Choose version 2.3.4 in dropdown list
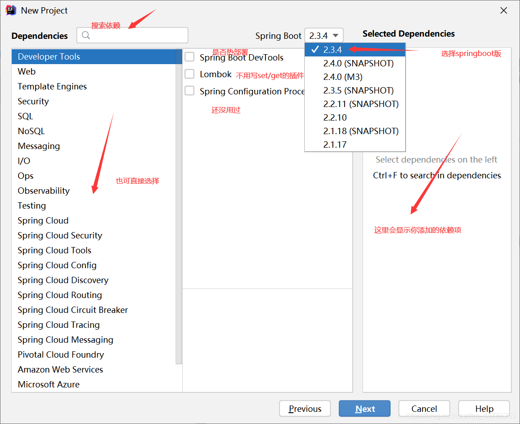The width and height of the screenshot is (520, 424). coord(355,50)
